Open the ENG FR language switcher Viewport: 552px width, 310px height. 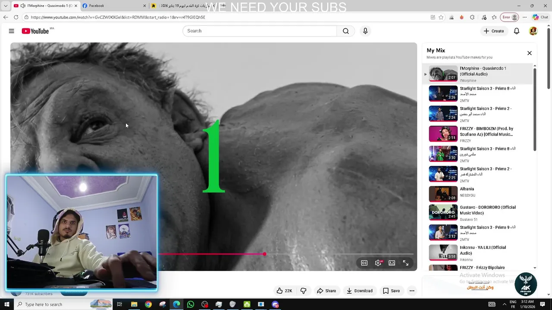(513, 304)
